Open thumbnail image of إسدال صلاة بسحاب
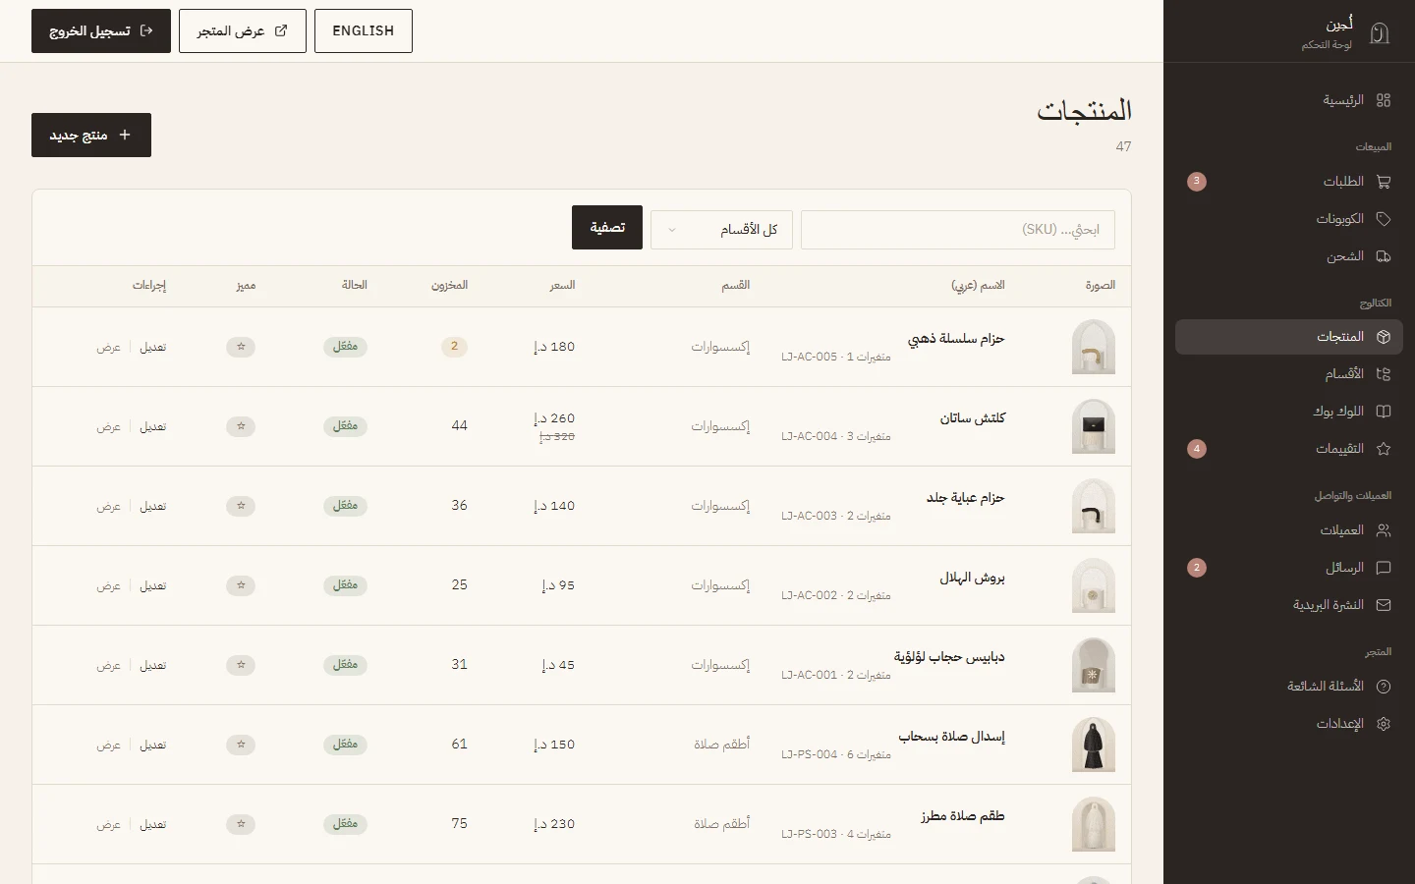The height and width of the screenshot is (884, 1415). coord(1094,745)
